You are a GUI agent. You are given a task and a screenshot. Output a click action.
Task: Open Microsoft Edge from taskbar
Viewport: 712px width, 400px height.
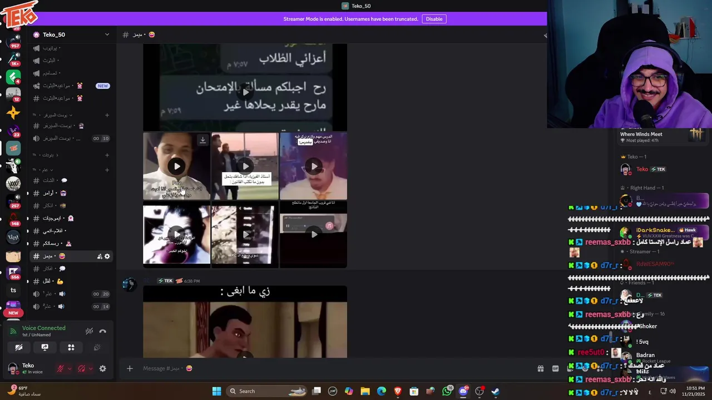(x=382, y=391)
